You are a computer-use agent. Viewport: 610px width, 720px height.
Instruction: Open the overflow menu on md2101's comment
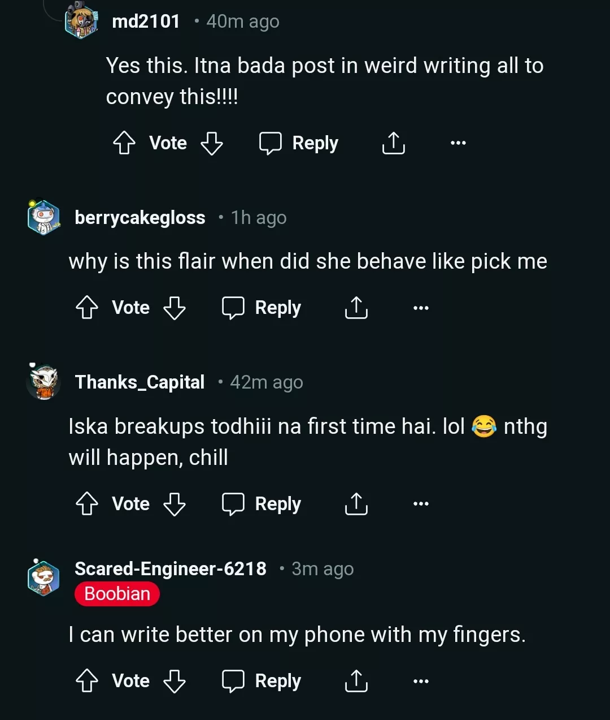click(x=458, y=143)
